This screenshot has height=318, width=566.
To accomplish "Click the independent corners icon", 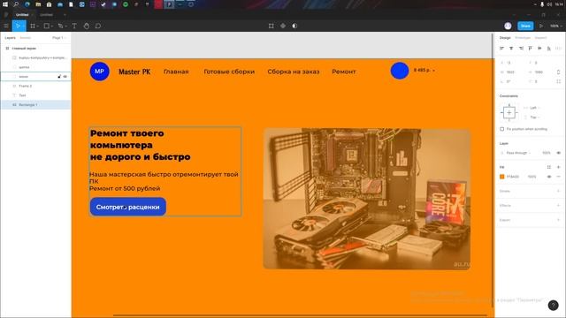I will [x=558, y=81].
